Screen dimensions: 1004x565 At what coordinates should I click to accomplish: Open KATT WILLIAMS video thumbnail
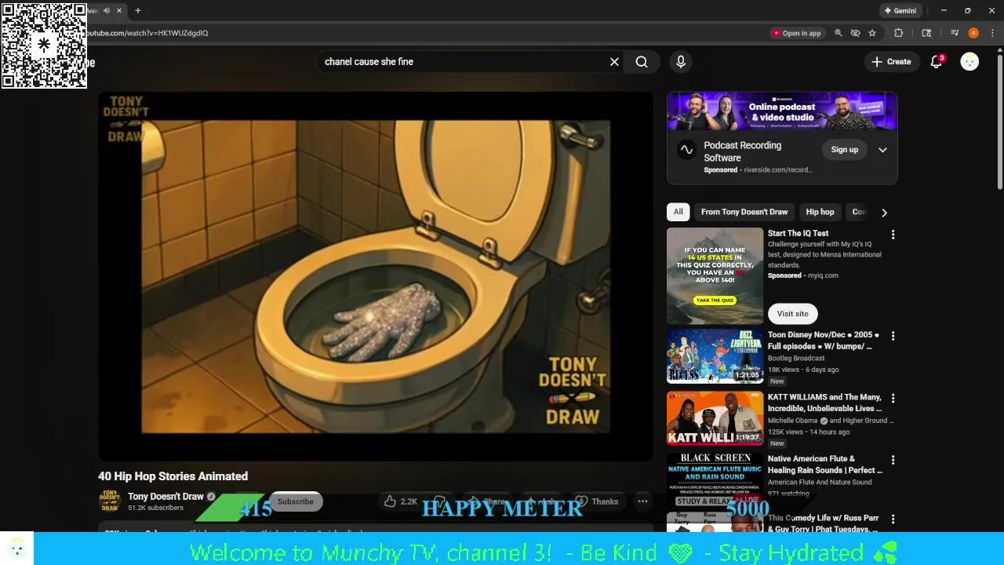tap(715, 418)
